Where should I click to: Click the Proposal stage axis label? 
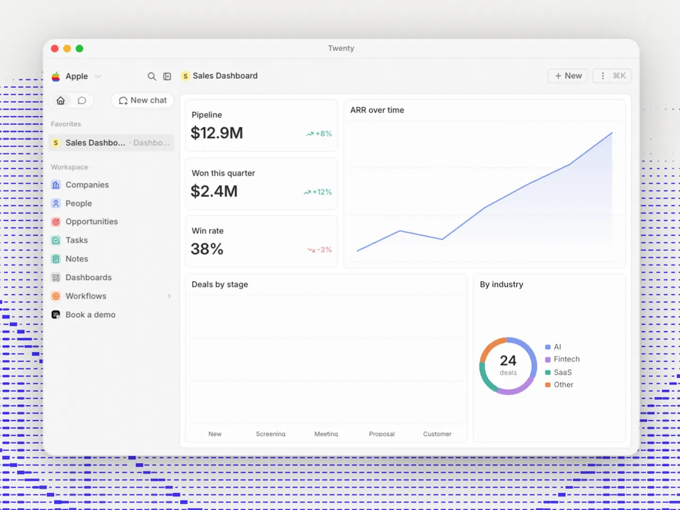pyautogui.click(x=382, y=434)
